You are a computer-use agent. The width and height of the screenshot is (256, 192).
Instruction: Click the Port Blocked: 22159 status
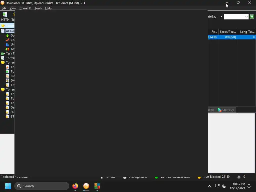[x=217, y=177]
